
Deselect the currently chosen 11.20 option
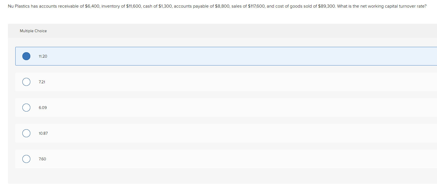tap(26, 56)
